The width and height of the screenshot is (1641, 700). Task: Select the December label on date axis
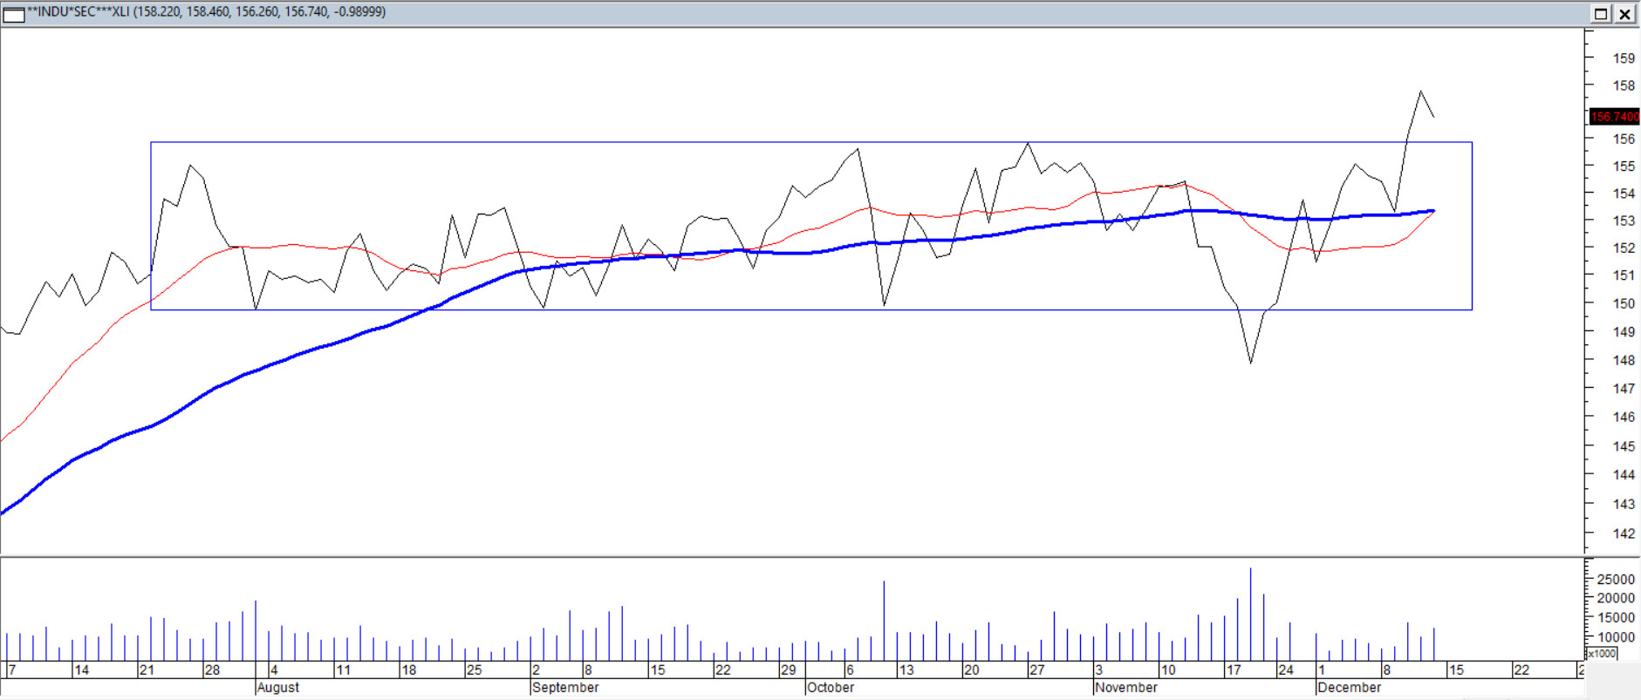coord(1349,687)
